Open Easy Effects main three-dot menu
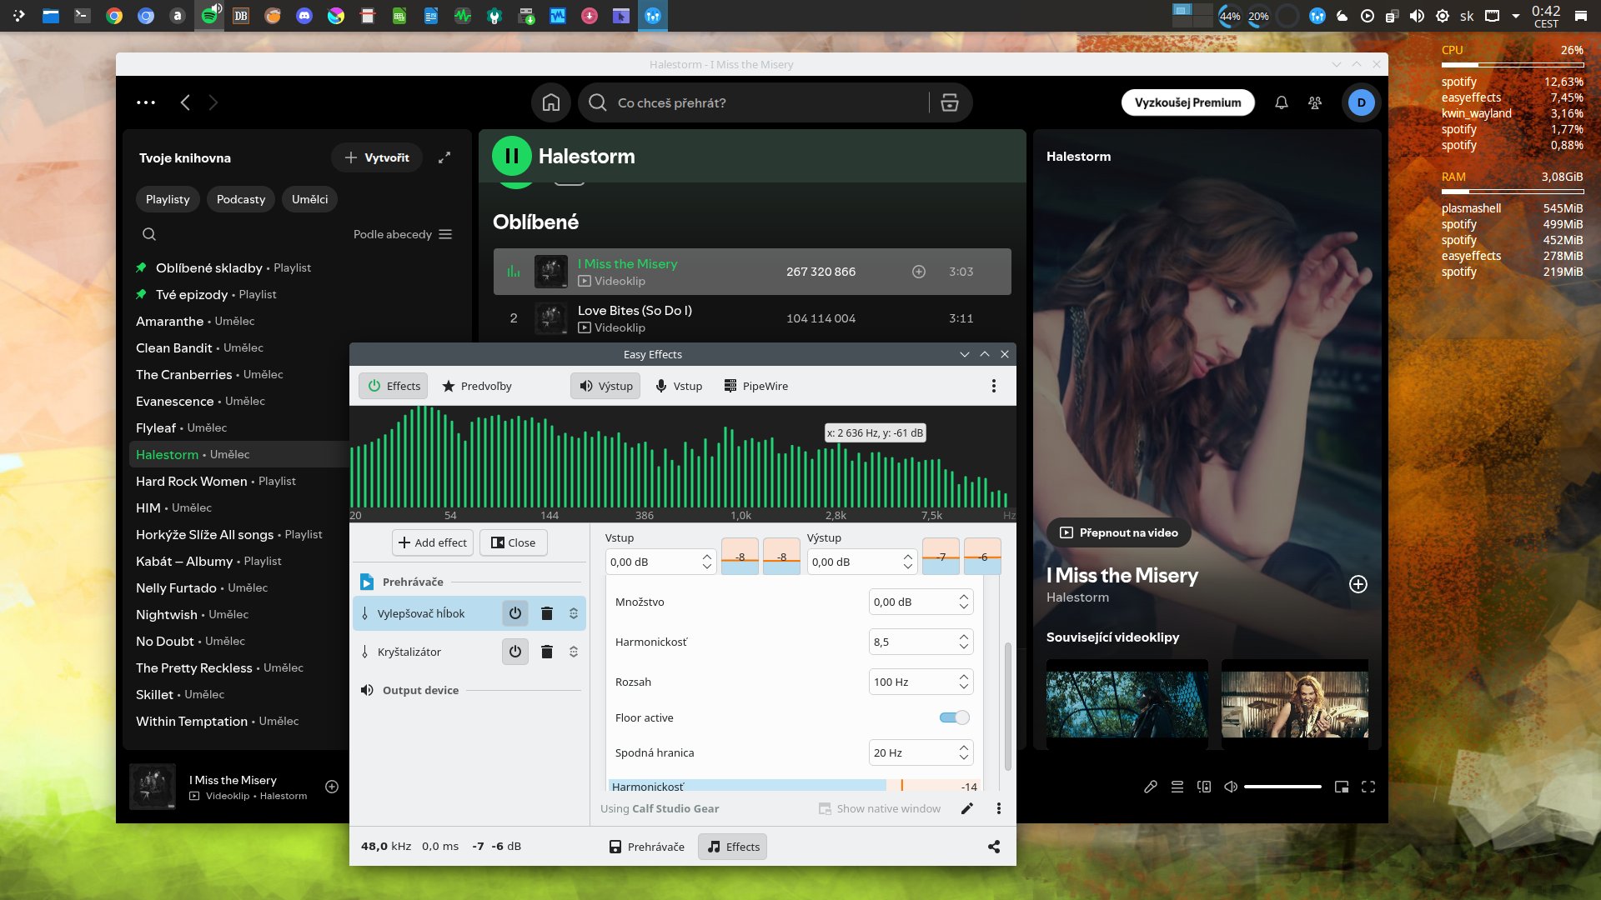This screenshot has width=1601, height=900. (x=994, y=386)
